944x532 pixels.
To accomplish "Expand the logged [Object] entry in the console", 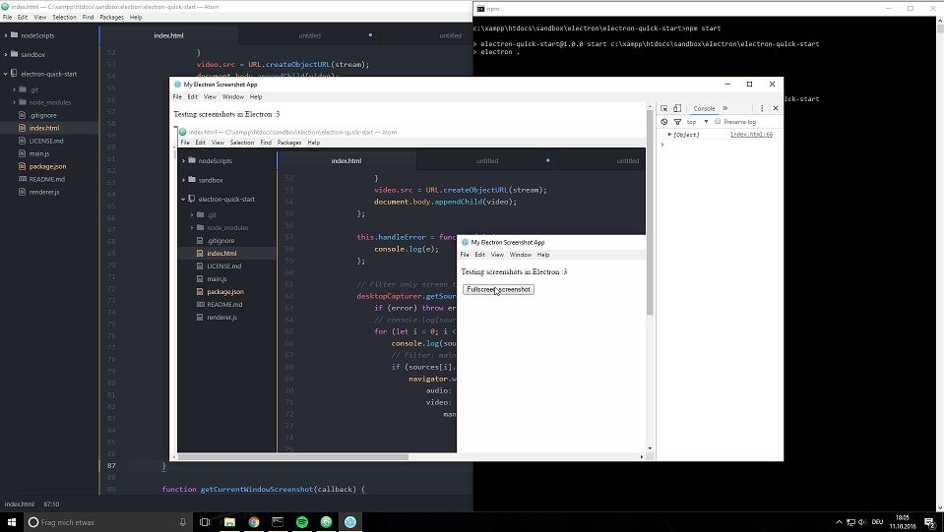I will click(669, 134).
